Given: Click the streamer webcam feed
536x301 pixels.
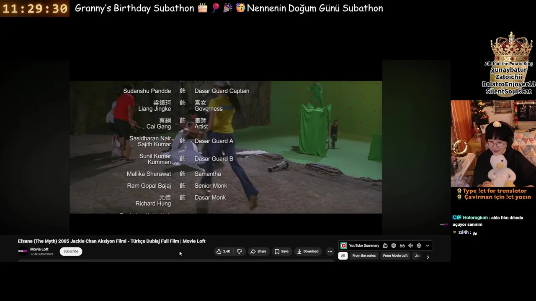Looking at the screenshot, I should point(493,143).
